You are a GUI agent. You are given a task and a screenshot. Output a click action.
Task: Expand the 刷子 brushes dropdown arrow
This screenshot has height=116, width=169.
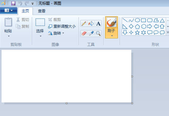click(x=112, y=36)
